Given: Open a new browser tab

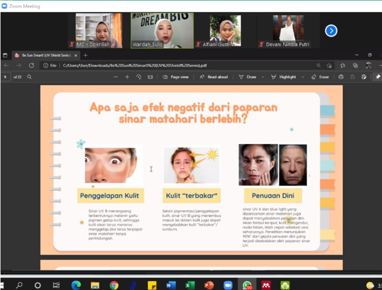Looking at the screenshot, I should tap(85, 55).
